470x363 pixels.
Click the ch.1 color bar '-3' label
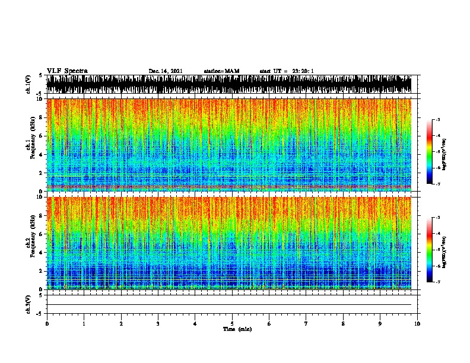438,120
